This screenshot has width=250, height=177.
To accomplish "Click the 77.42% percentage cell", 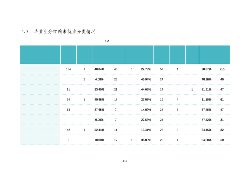I will point(206,120).
